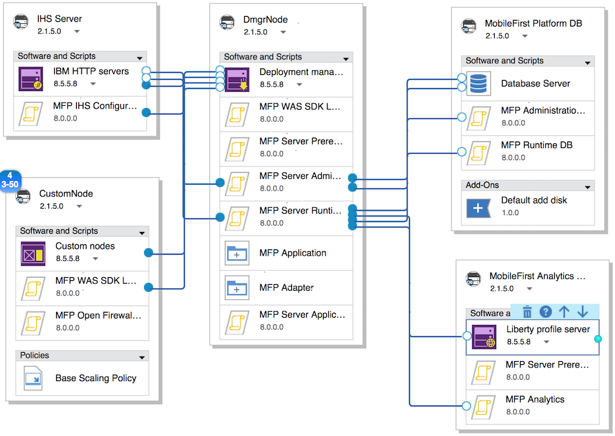Screen dimensions: 615x436
Task: Click the IHS Server node icon
Action: tap(21, 22)
